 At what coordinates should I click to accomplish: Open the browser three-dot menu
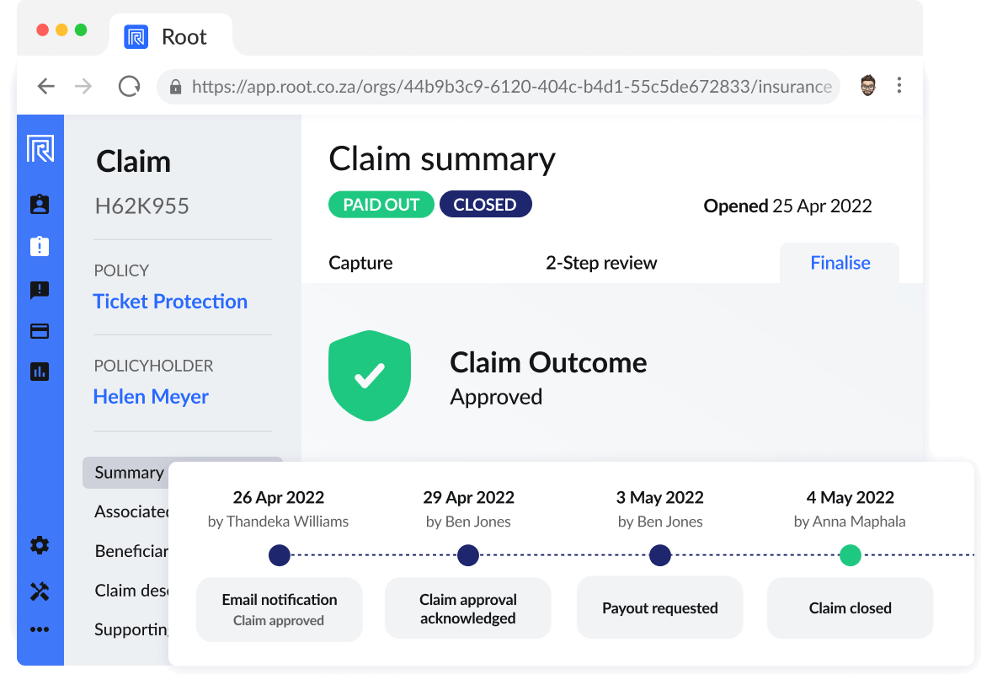click(x=899, y=85)
